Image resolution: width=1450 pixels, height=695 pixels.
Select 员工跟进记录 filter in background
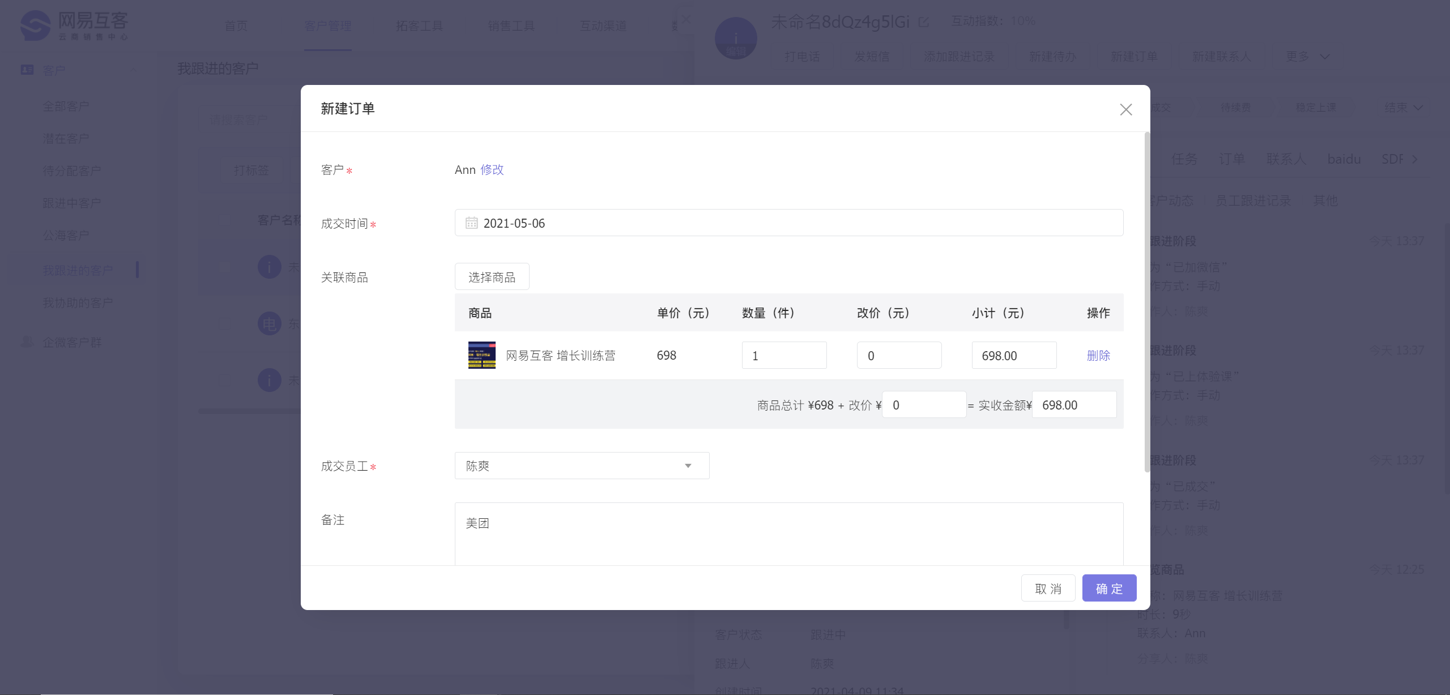(1253, 201)
